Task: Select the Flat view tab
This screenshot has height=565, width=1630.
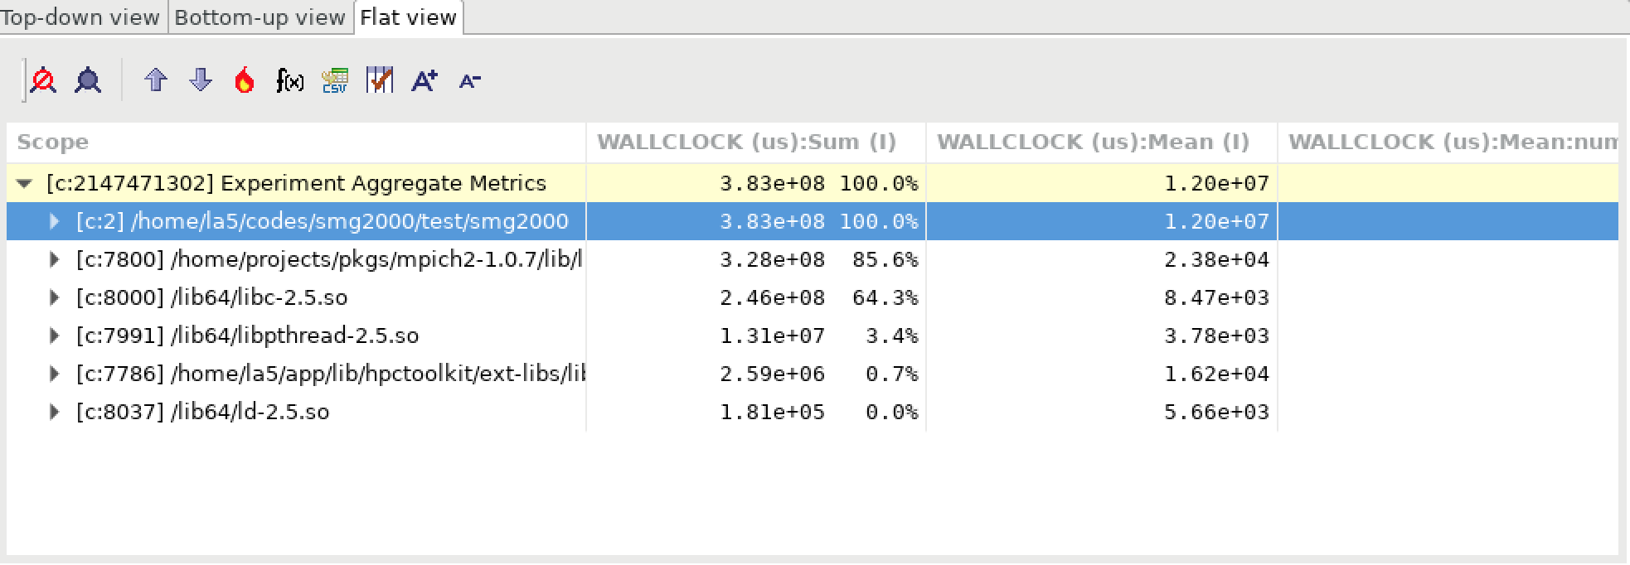Action: click(x=407, y=16)
